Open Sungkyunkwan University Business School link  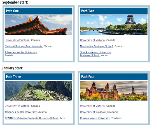pyautogui.click(x=95, y=54)
